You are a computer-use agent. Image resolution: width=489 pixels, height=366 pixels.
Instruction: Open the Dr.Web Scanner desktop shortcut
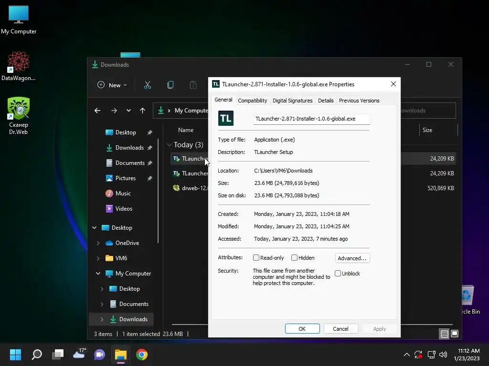coord(19,116)
